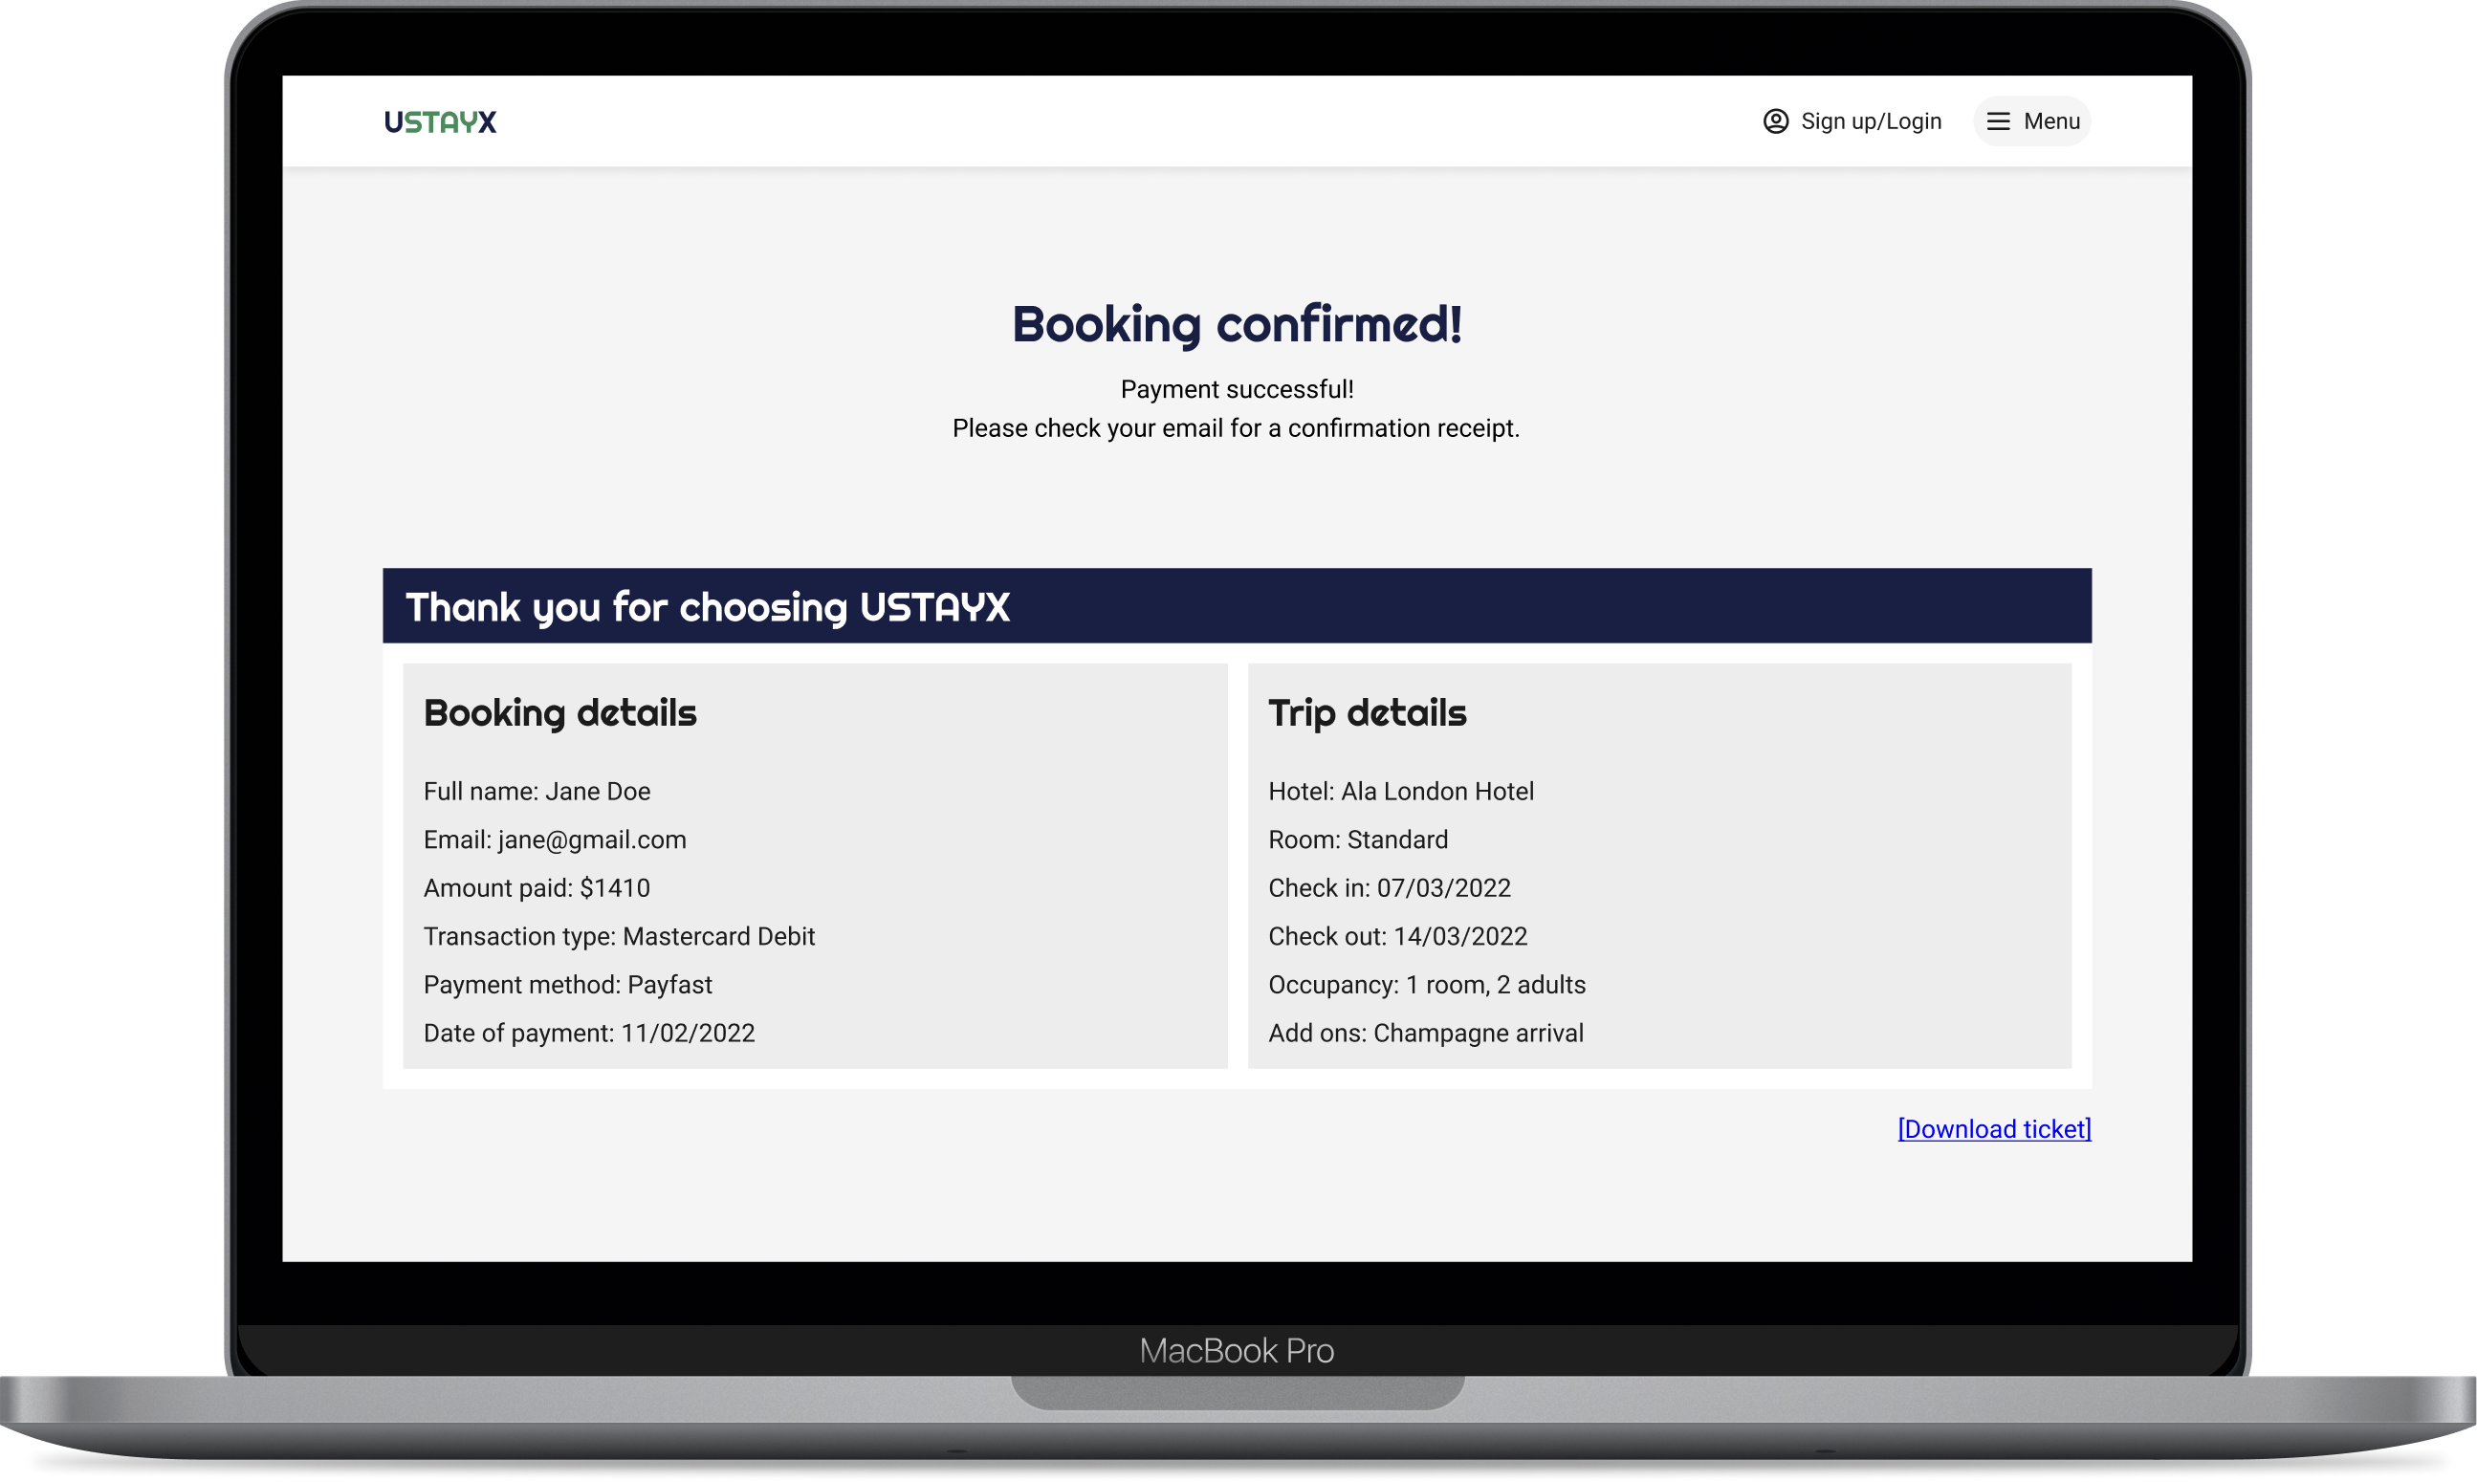Viewport: 2477px width, 1482px height.
Task: Click the Amount paid $1410 line
Action: [x=537, y=888]
